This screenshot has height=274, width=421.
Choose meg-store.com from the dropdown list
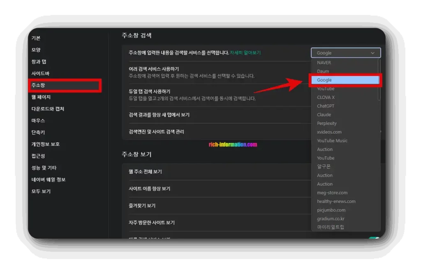pyautogui.click(x=345, y=193)
